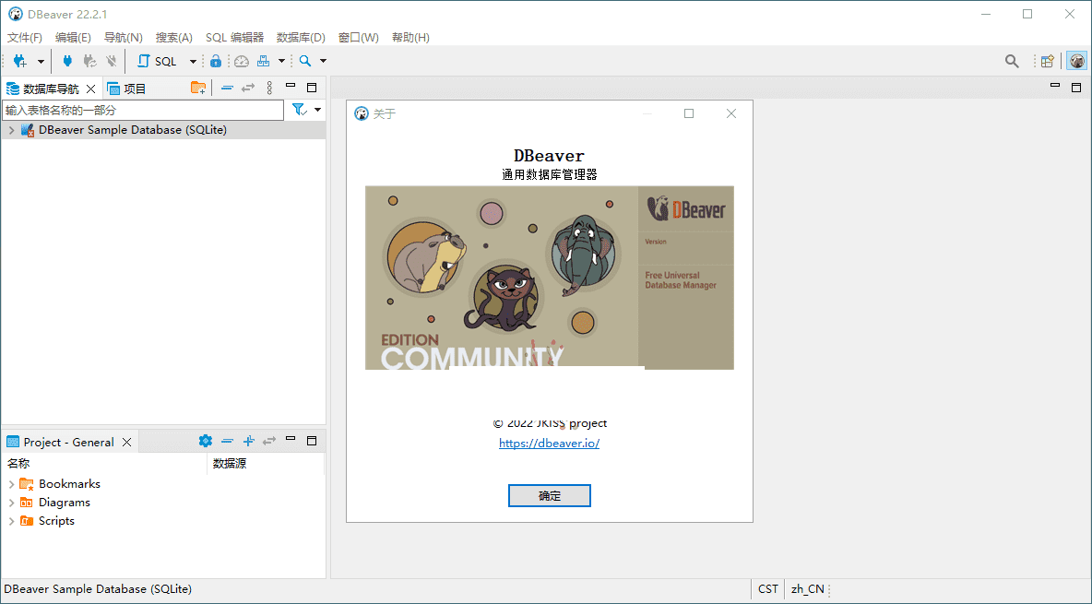Open the filter settings dropdown arrow
This screenshot has width=1092, height=604.
pyautogui.click(x=317, y=110)
